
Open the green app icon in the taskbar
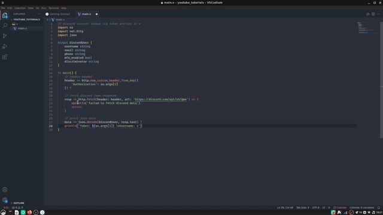click(23, 213)
